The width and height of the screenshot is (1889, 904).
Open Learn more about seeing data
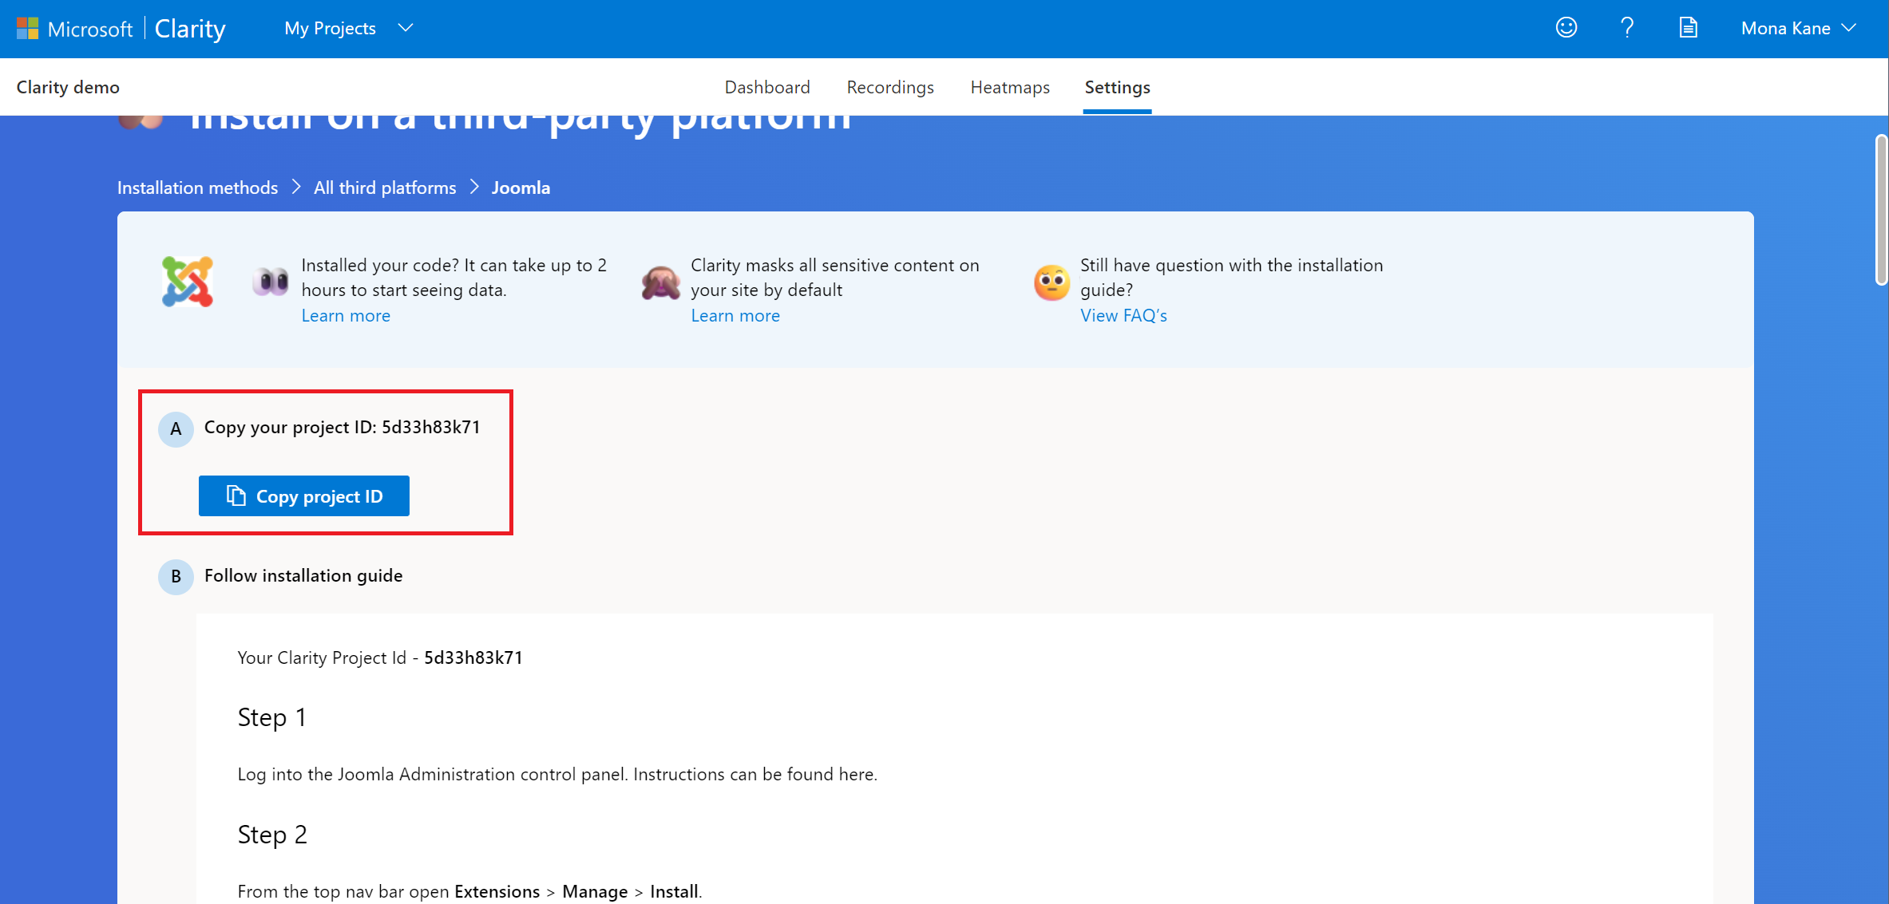coord(346,315)
